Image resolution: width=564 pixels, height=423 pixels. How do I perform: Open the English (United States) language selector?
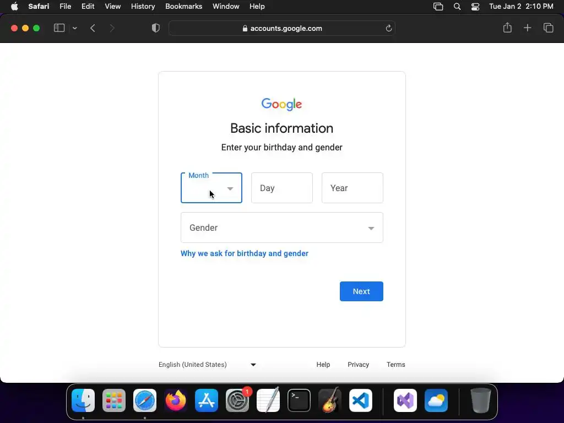click(207, 365)
